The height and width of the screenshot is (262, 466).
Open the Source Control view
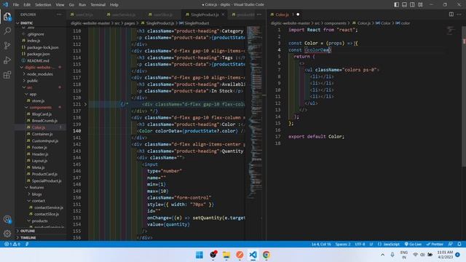tap(7, 45)
